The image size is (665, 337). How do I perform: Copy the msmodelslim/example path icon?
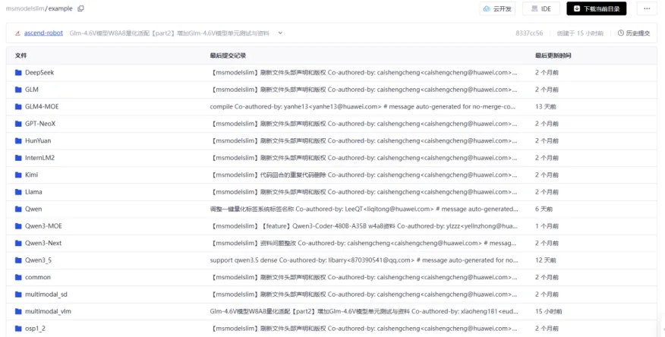pyautogui.click(x=80, y=8)
